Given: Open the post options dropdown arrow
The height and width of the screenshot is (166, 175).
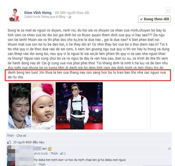Looking at the screenshot, I should pyautogui.click(x=168, y=10).
